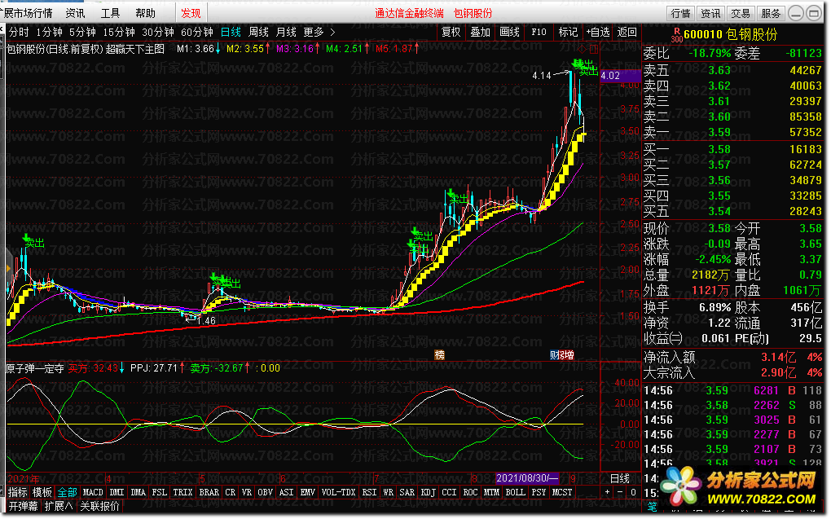Image resolution: width=831 pixels, height=519 pixels.
Task: Click the 行情 button at top right
Action: 680,13
